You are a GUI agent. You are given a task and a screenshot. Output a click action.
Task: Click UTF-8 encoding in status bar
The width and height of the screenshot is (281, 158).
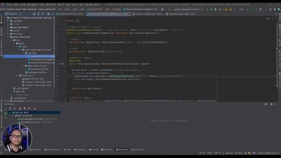click(x=217, y=153)
